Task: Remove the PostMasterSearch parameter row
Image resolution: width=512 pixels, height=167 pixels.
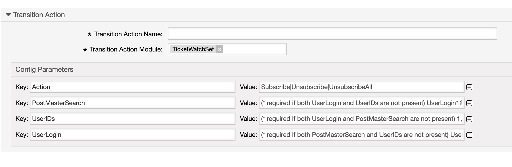Action: pos(469,103)
